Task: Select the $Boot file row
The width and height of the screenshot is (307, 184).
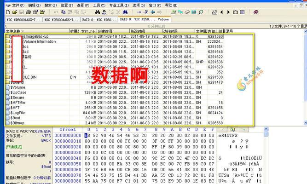Action: click(115, 118)
